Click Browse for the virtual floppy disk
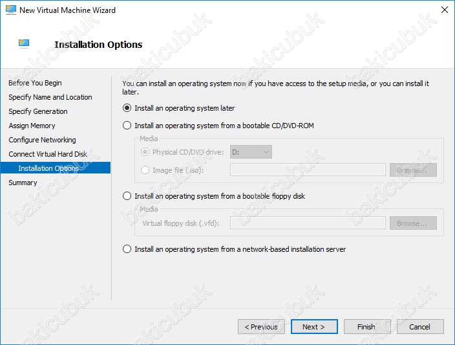This screenshot has width=455, height=345. tap(413, 223)
